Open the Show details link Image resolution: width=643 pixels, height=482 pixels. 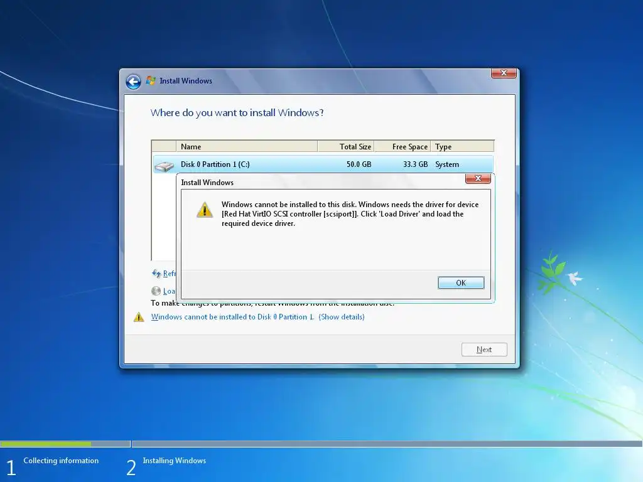point(341,317)
